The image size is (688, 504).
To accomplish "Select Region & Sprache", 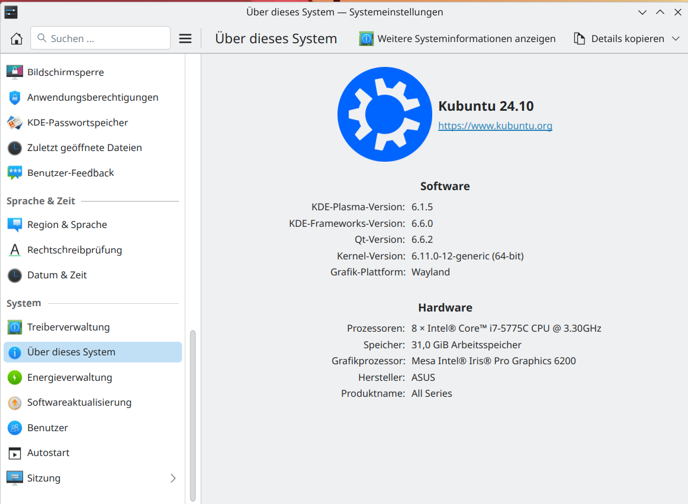I will coord(92,225).
